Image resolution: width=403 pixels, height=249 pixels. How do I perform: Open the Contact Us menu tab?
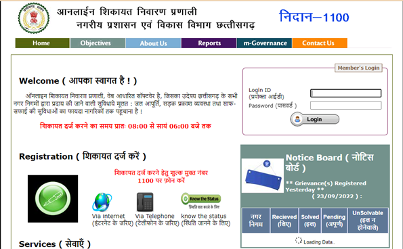point(320,43)
